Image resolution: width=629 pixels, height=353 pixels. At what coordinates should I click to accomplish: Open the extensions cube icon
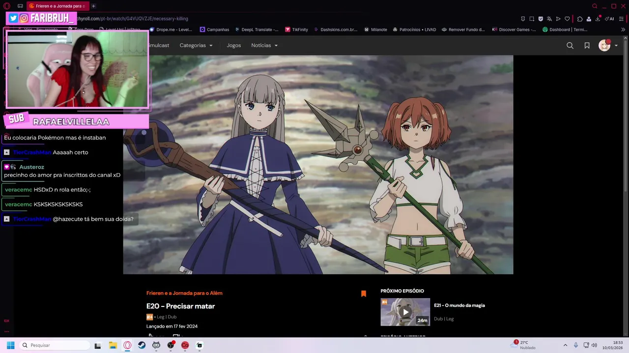(x=580, y=19)
